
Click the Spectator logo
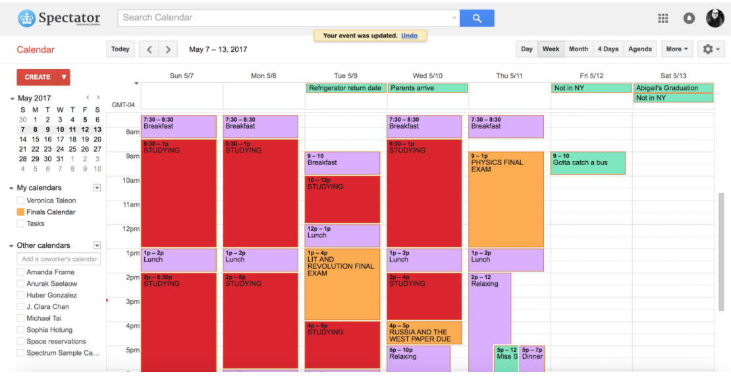pos(59,18)
